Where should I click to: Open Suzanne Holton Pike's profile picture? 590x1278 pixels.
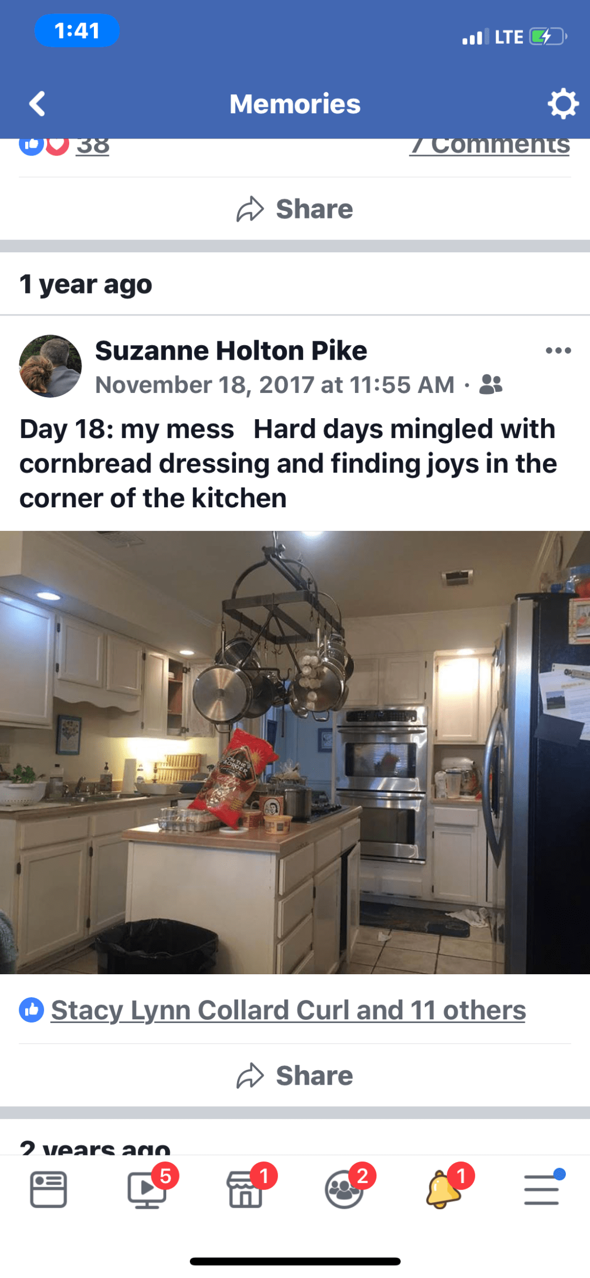[50, 366]
